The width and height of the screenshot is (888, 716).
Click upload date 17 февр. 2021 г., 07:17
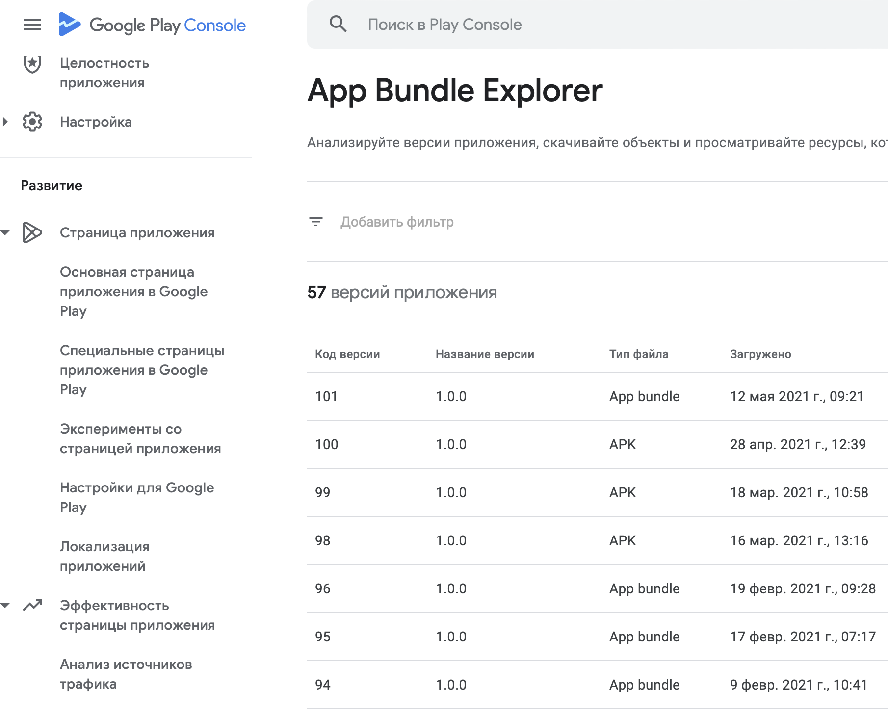[803, 637]
